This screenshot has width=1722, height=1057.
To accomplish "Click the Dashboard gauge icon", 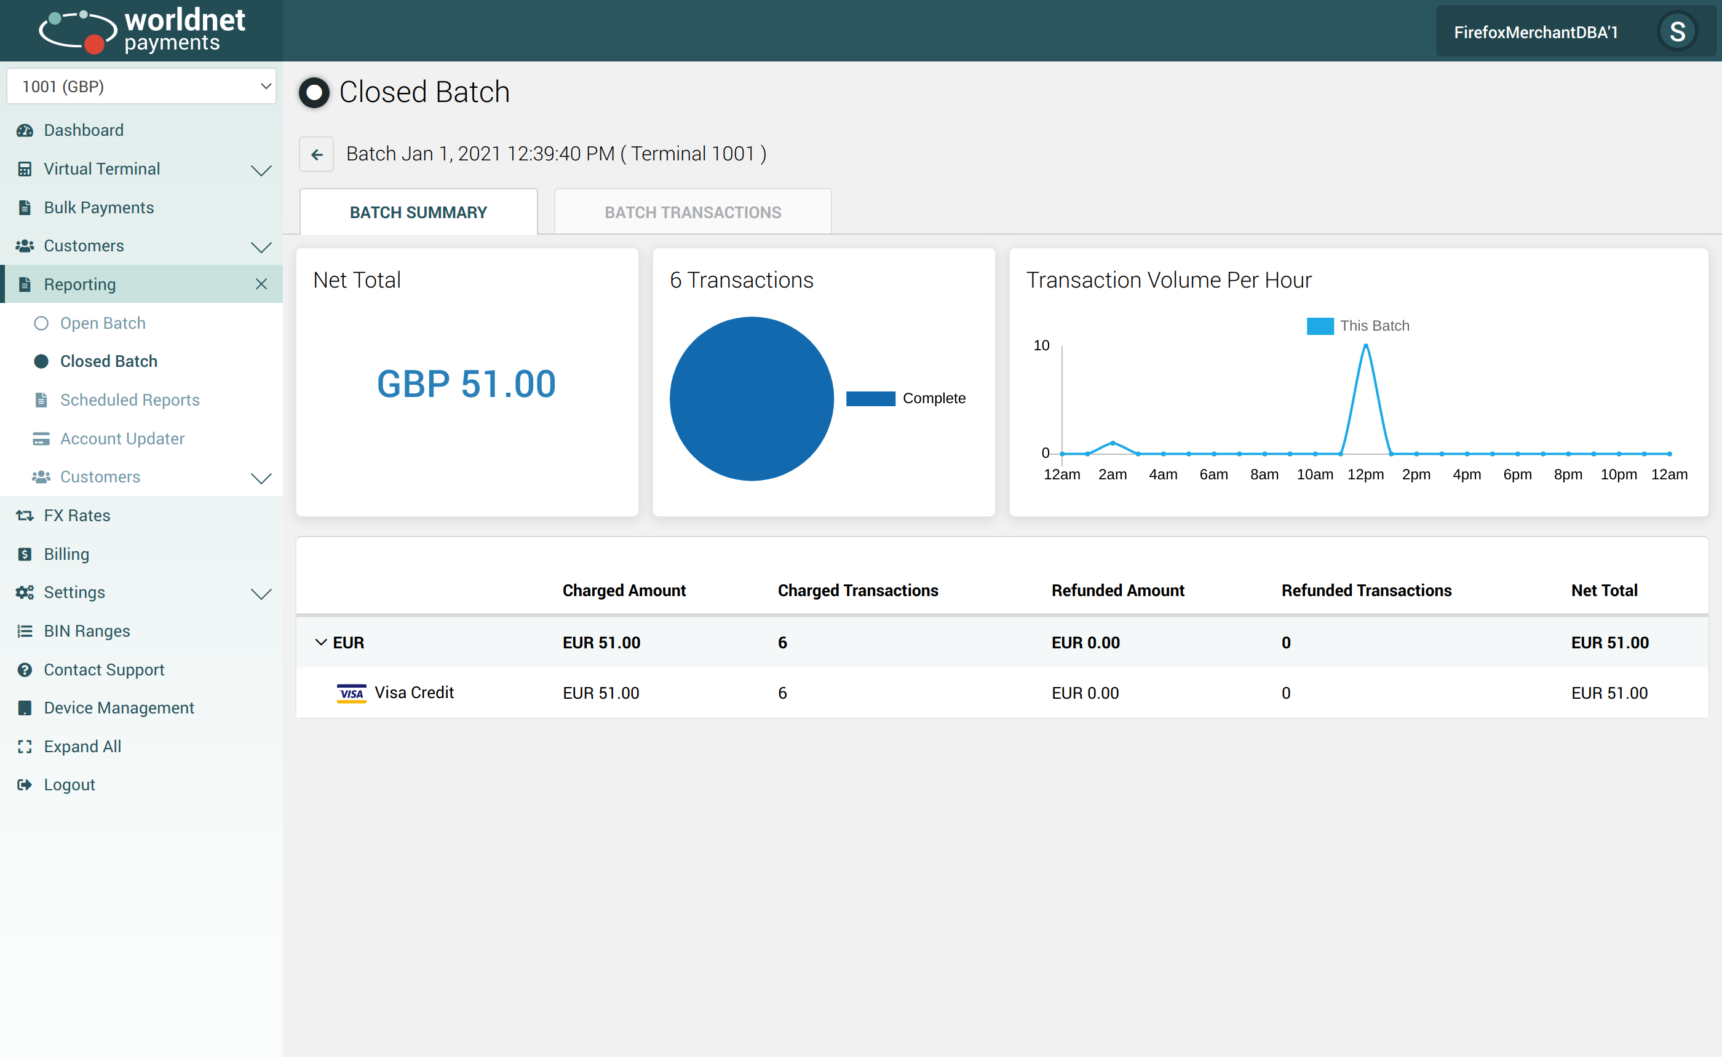I will (x=25, y=131).
